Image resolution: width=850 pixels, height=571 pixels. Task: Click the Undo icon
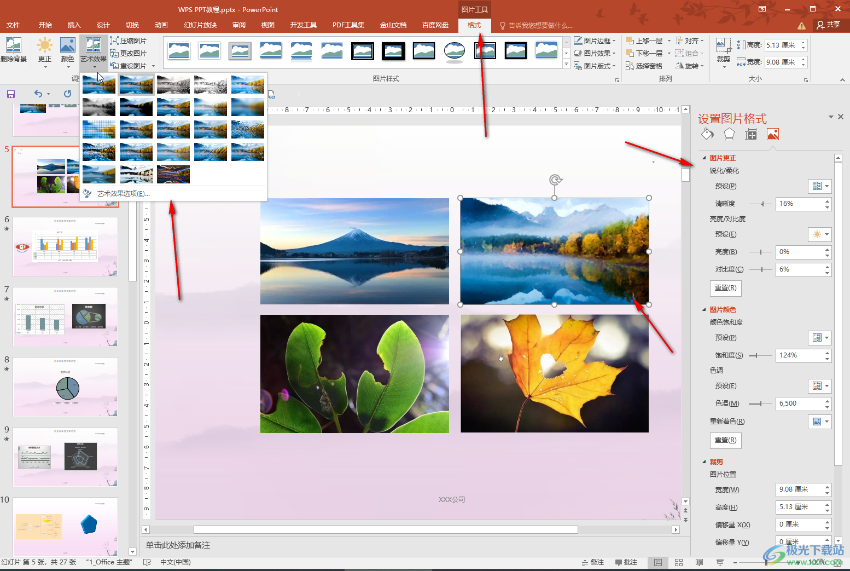38,94
